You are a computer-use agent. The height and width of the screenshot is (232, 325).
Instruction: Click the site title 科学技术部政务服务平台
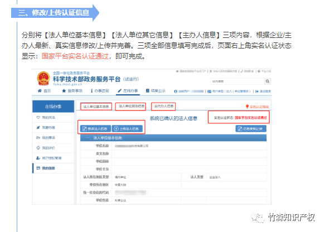coord(86,79)
